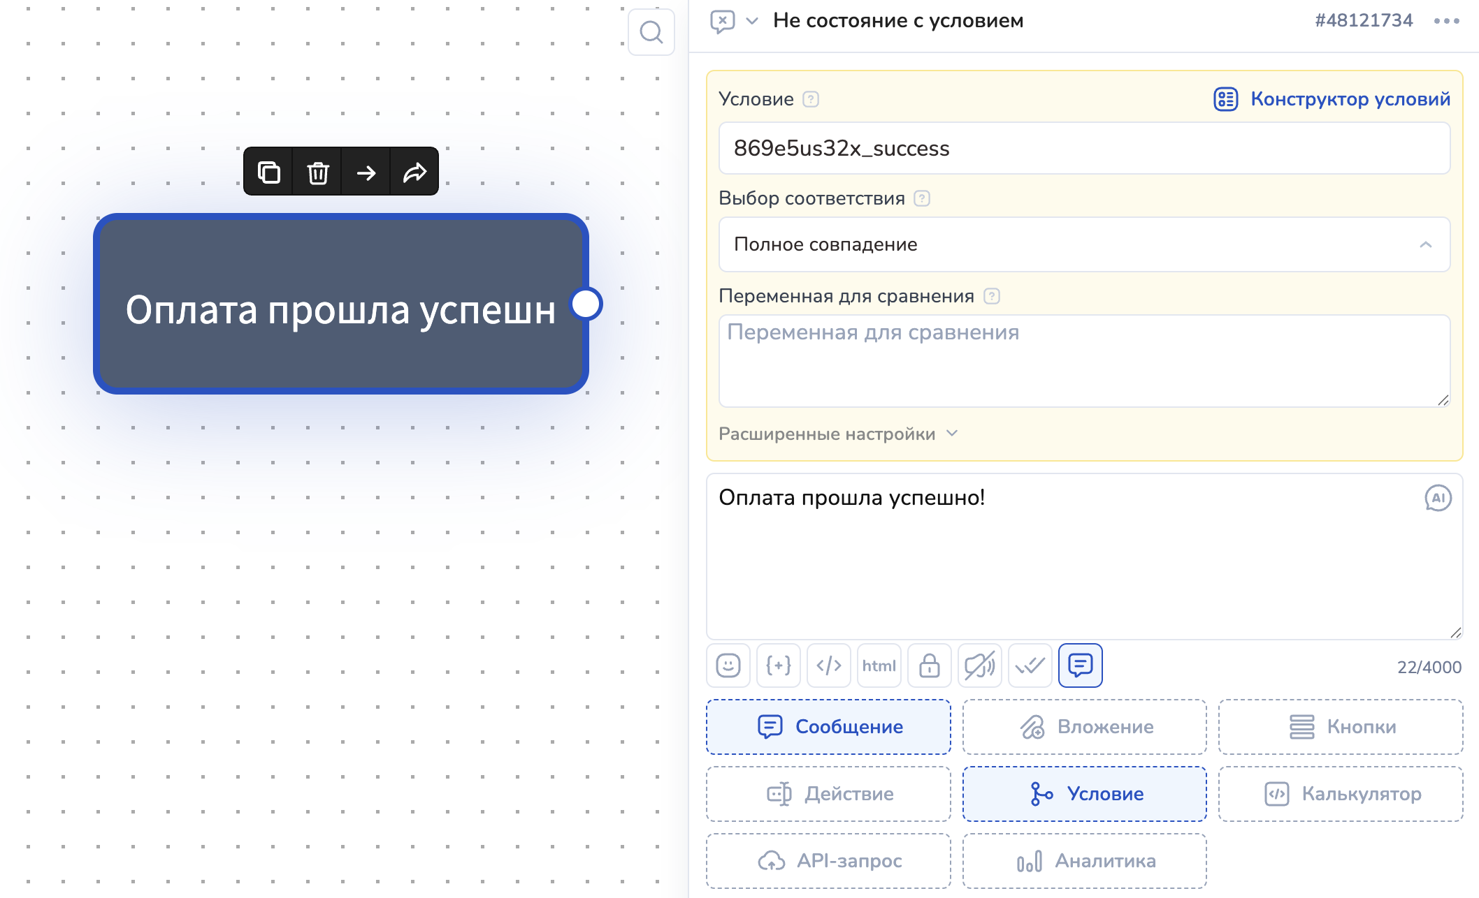
Task: Toggle the silent notification icon
Action: point(980,665)
